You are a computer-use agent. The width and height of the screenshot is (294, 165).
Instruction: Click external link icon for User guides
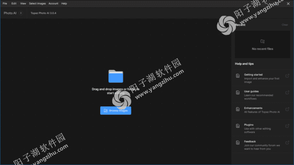click(x=287, y=93)
